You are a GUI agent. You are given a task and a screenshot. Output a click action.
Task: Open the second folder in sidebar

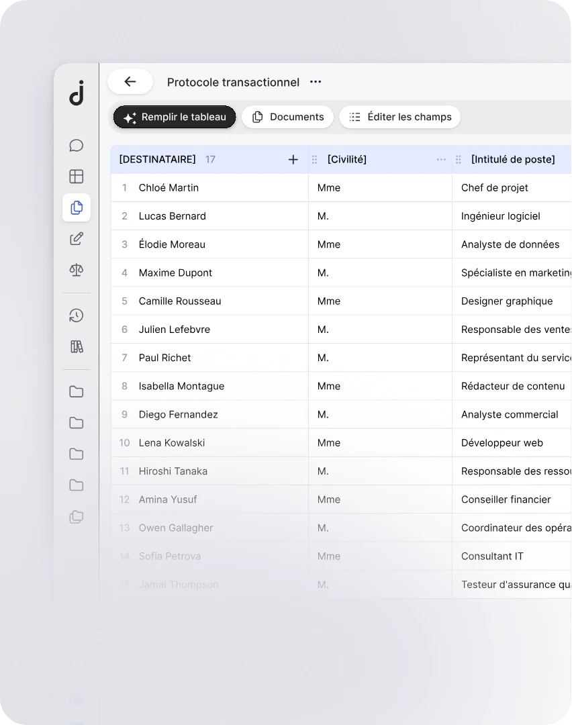click(x=77, y=423)
